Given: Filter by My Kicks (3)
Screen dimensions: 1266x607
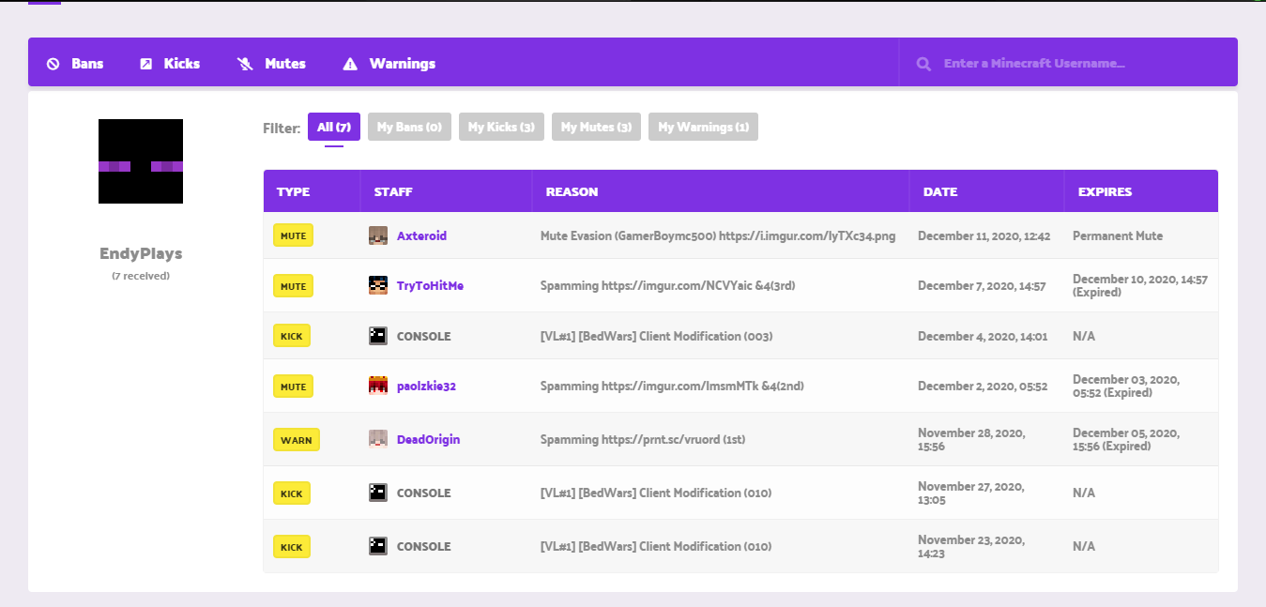Looking at the screenshot, I should pyautogui.click(x=501, y=127).
